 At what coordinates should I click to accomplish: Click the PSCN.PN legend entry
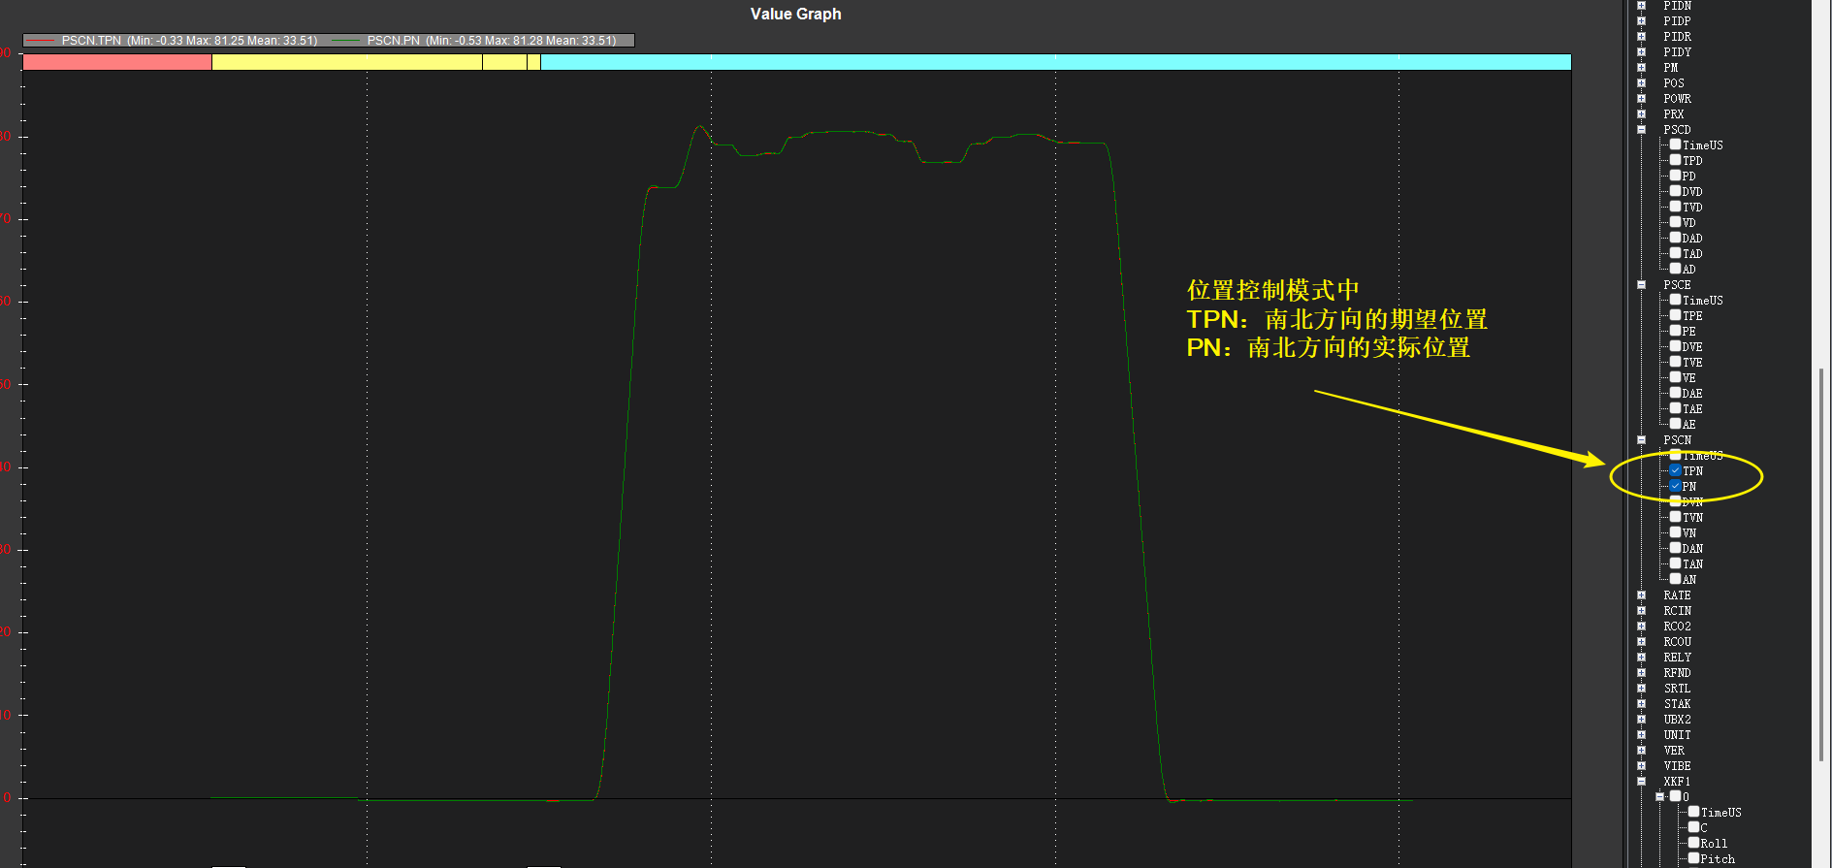(x=474, y=41)
